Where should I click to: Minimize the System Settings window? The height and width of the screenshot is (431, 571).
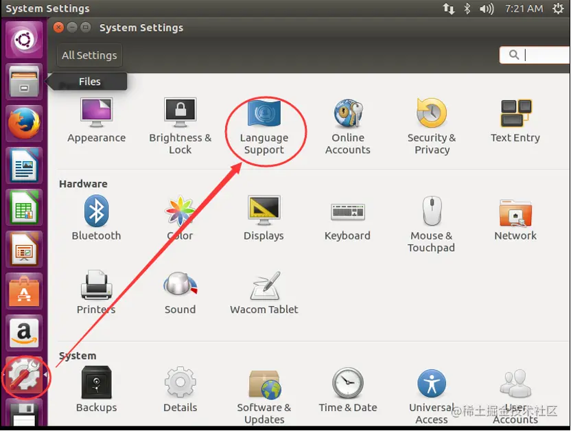(x=72, y=27)
